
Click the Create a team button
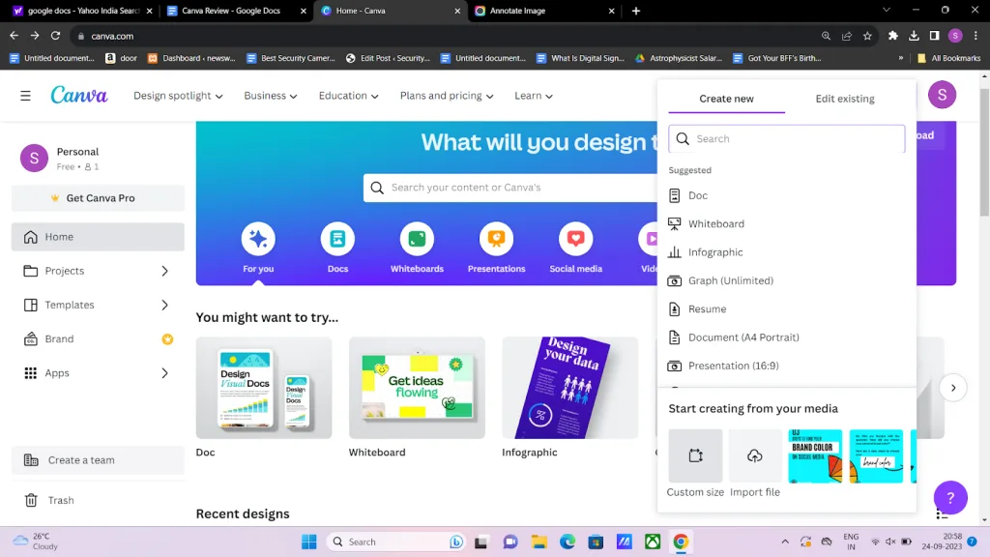(x=99, y=460)
